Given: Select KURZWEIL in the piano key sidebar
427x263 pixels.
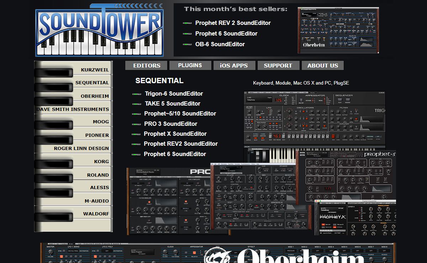Looking at the screenshot, I should [x=95, y=70].
